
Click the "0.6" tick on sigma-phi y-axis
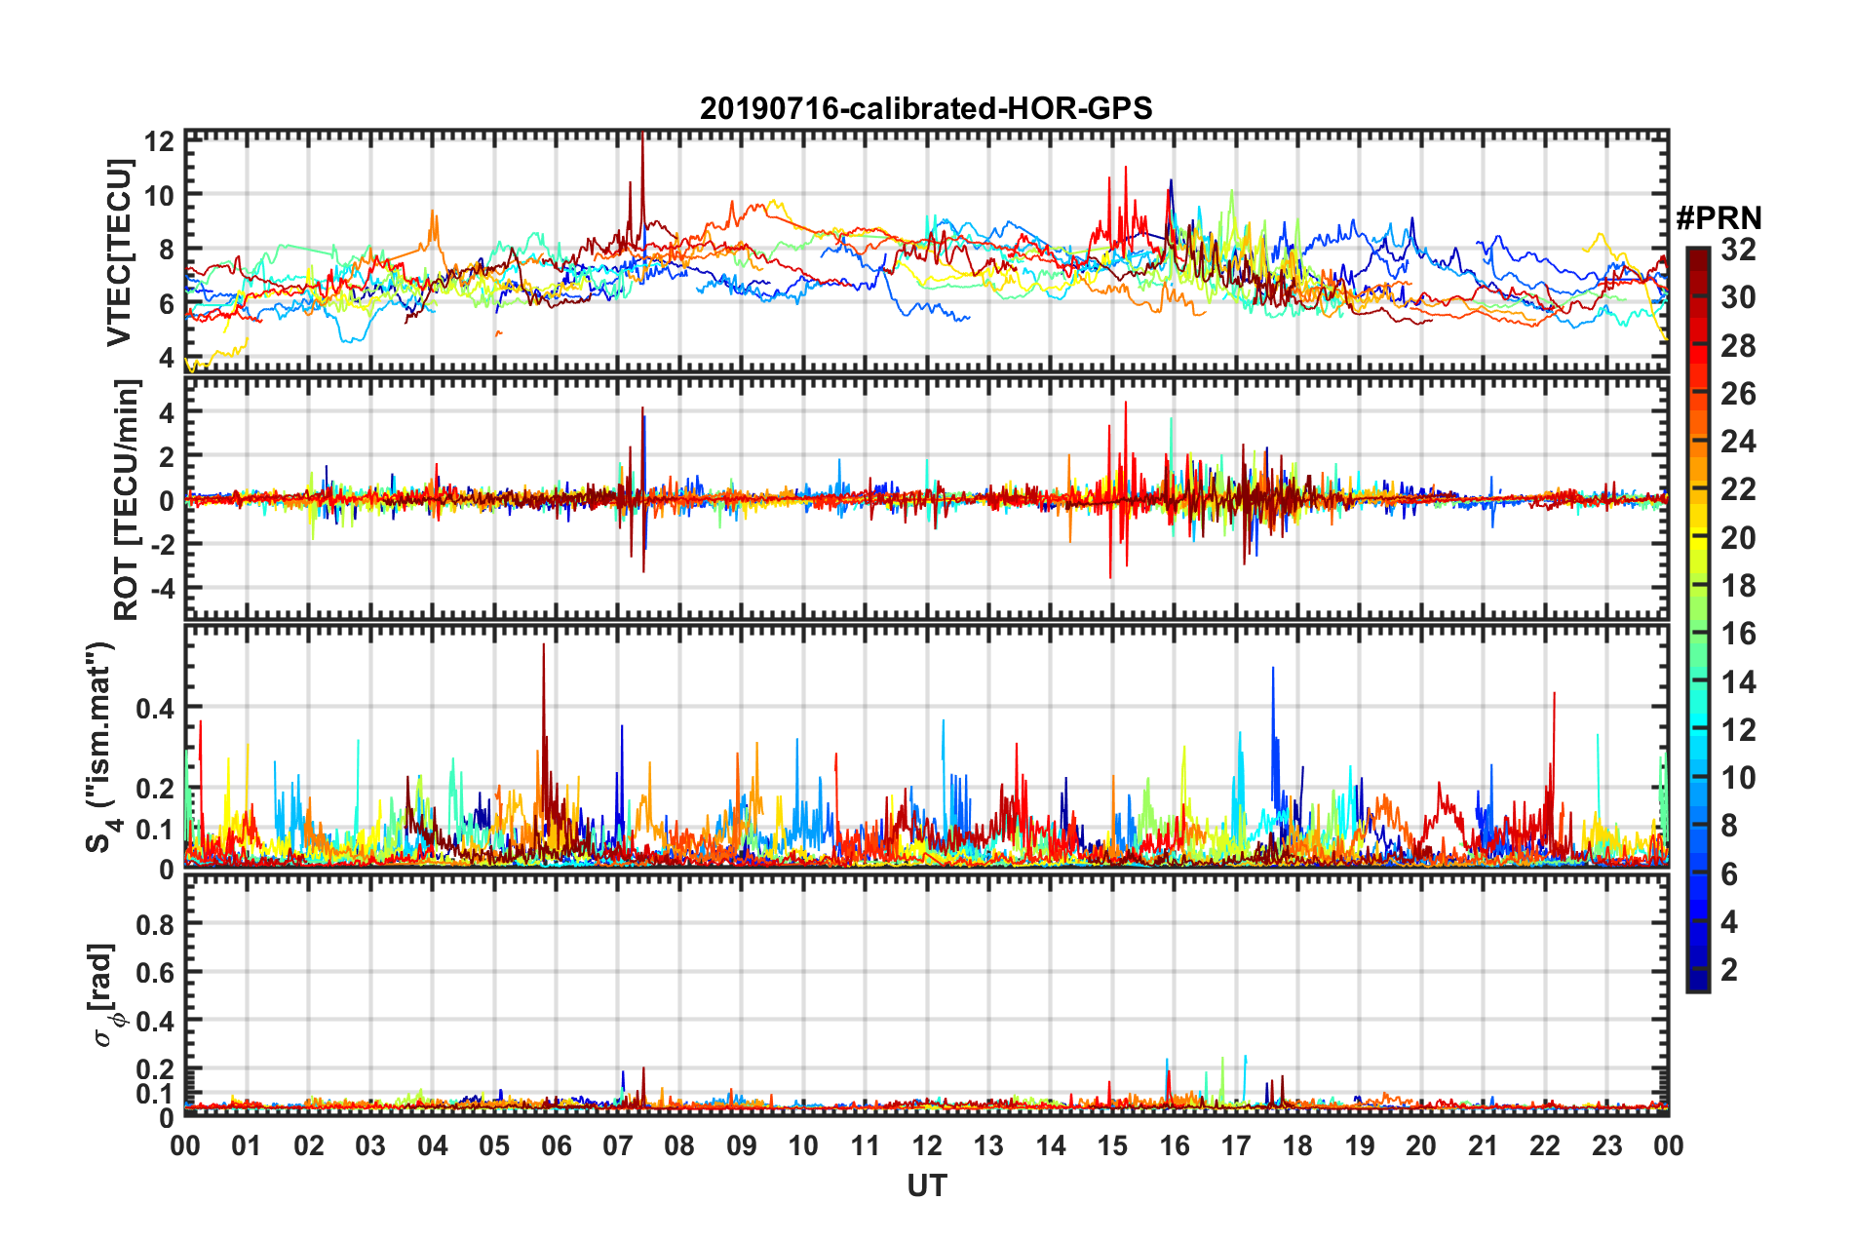tap(156, 972)
